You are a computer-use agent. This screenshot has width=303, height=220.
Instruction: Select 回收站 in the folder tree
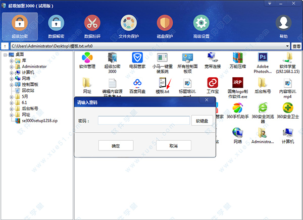point(29,91)
